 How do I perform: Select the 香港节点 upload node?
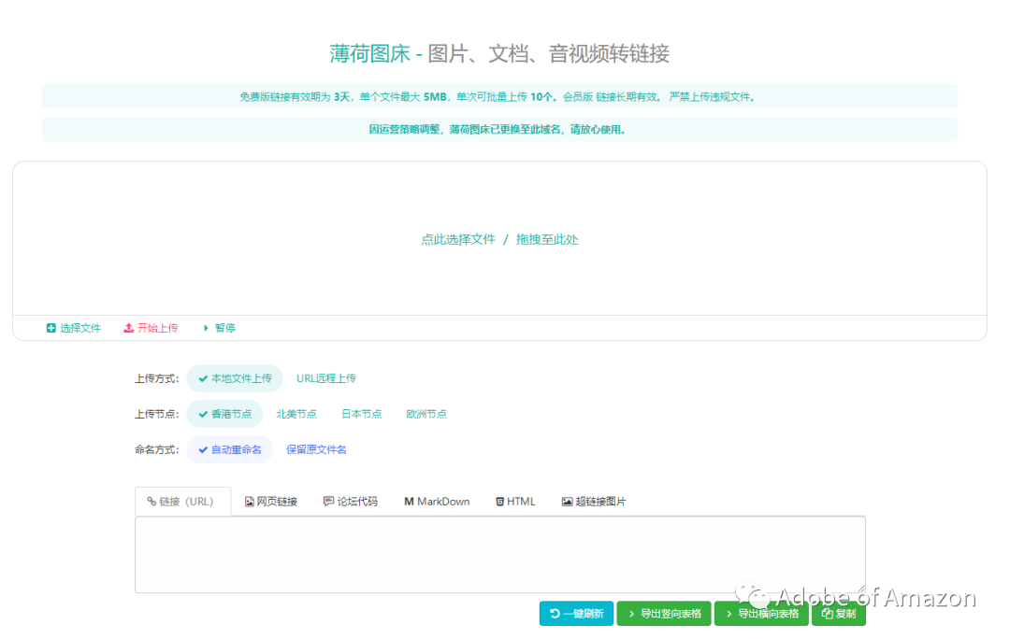click(x=224, y=414)
